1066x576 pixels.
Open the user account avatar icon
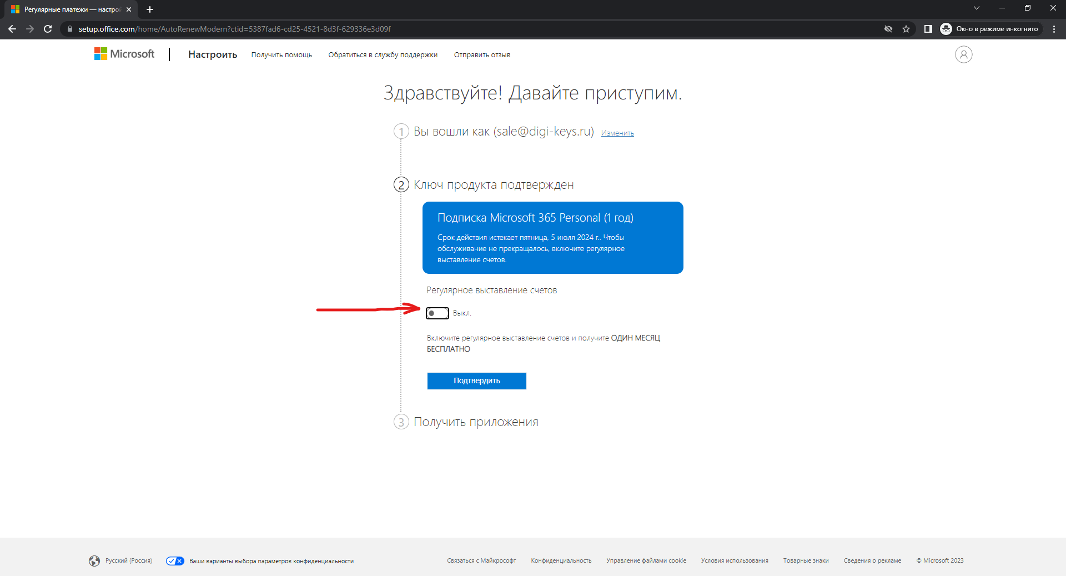click(x=963, y=54)
